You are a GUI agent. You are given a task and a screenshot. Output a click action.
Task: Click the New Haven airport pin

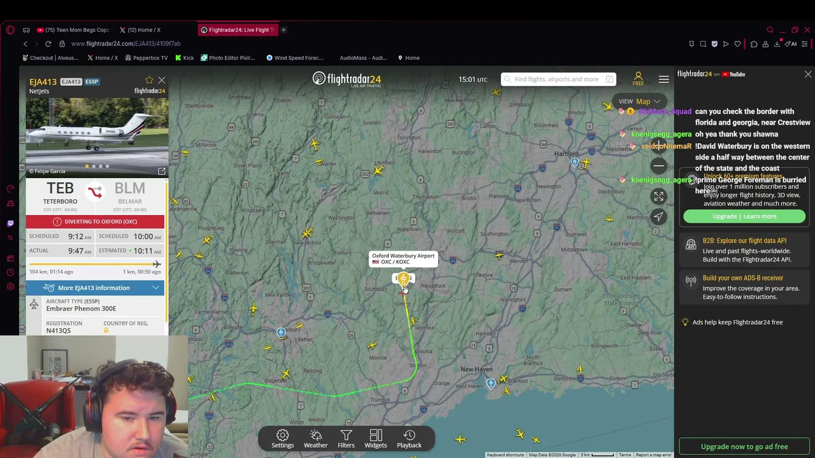[x=490, y=384]
